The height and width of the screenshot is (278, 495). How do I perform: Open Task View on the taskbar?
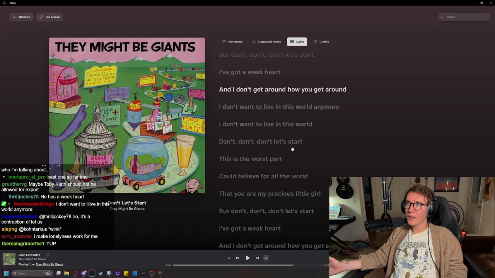58,273
